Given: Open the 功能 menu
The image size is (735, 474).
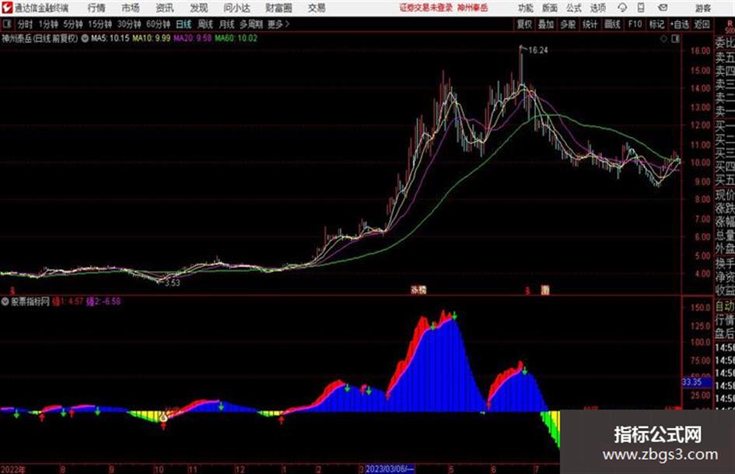Looking at the screenshot, I should [x=526, y=8].
